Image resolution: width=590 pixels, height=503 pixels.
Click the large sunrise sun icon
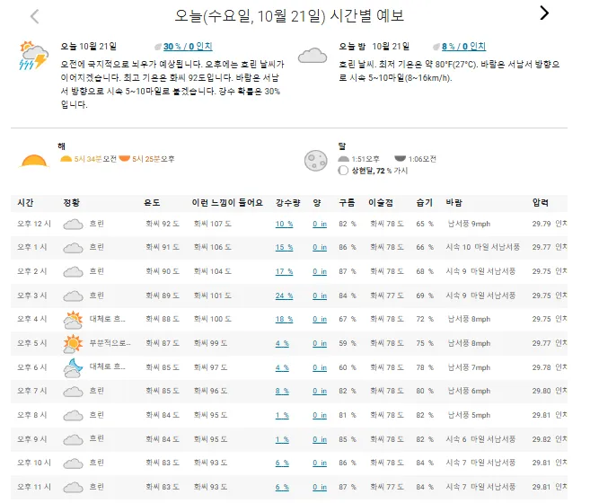34,161
